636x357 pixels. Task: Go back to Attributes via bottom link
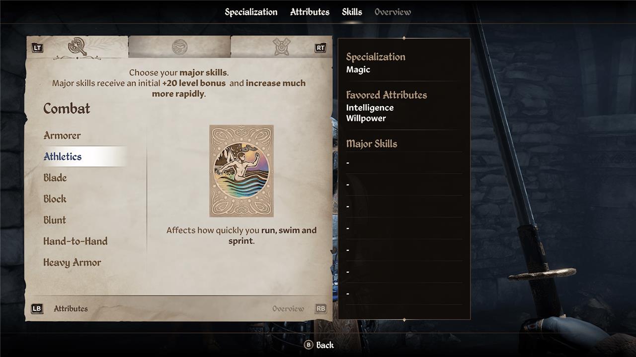tap(71, 308)
